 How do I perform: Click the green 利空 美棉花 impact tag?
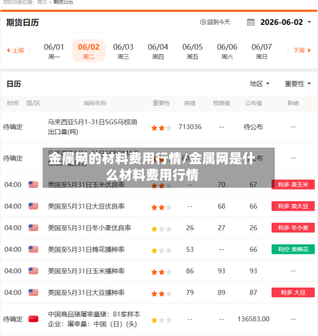click(293, 249)
